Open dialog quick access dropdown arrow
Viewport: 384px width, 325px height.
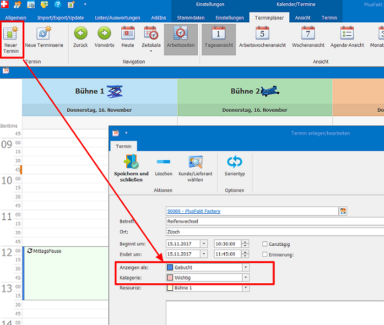tap(126, 133)
